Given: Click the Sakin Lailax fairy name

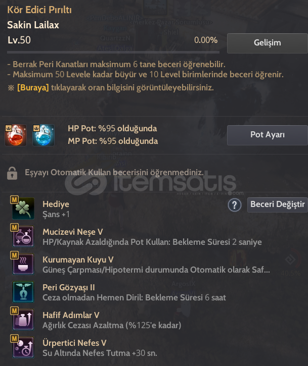Looking at the screenshot, I should [33, 25].
